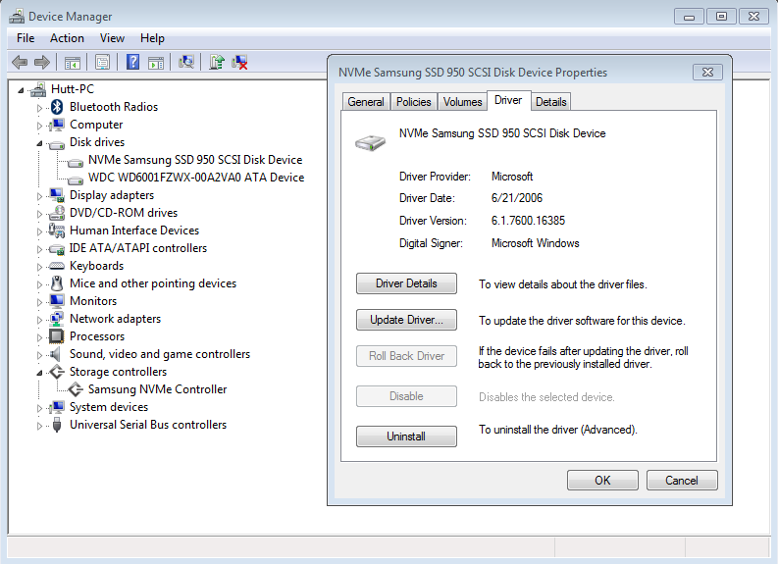Expand the Network adapters node
778x564 pixels.
click(39, 320)
